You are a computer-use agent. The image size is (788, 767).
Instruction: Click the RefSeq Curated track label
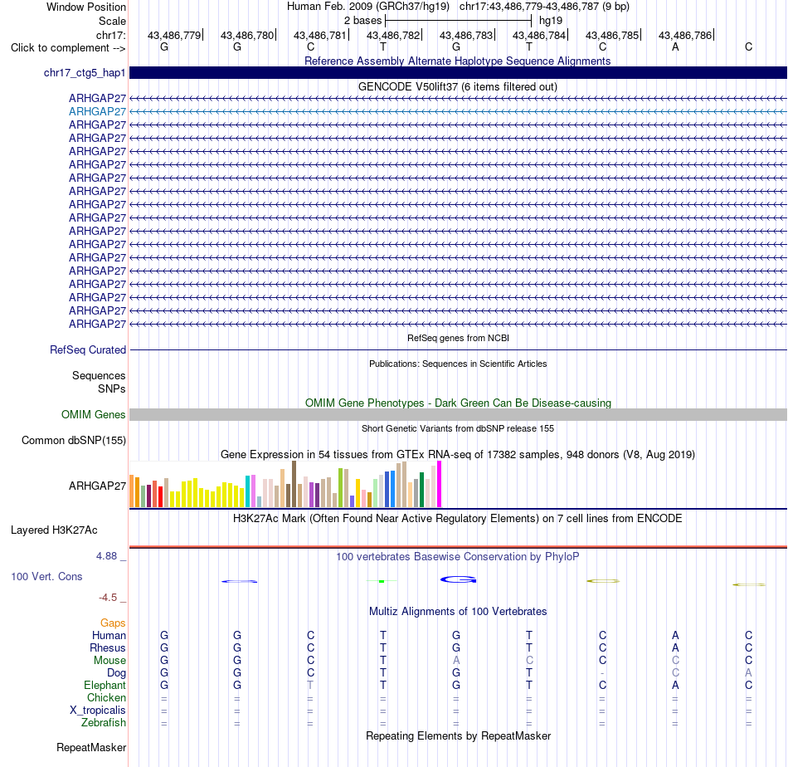point(88,349)
